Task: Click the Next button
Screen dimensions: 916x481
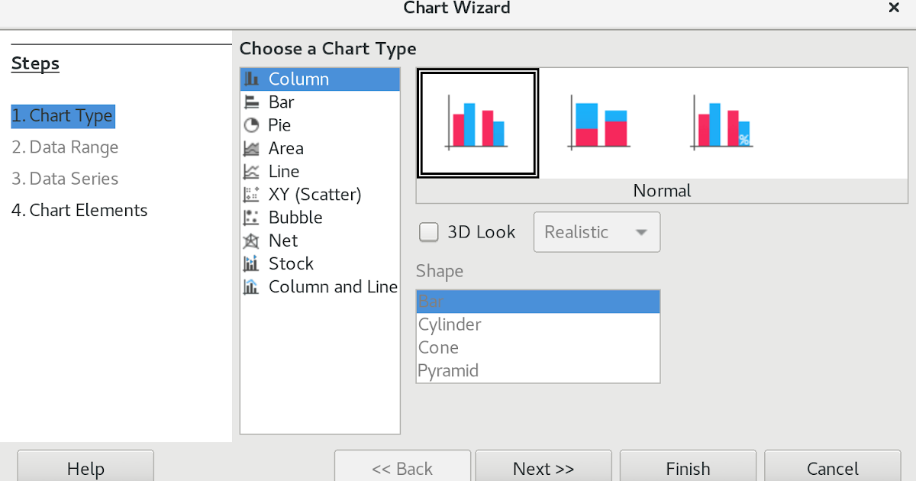Action: tap(543, 468)
